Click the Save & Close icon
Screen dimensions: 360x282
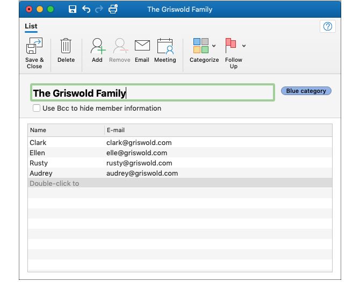point(34,47)
